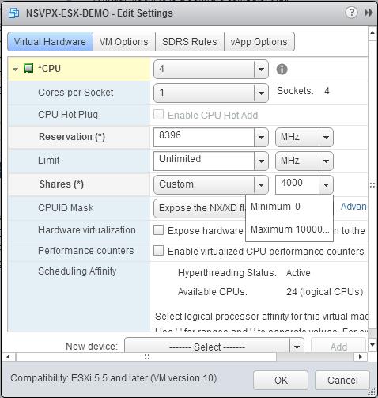The height and width of the screenshot is (398, 378).
Task: Click the green CPU chip icon
Action: 28,68
